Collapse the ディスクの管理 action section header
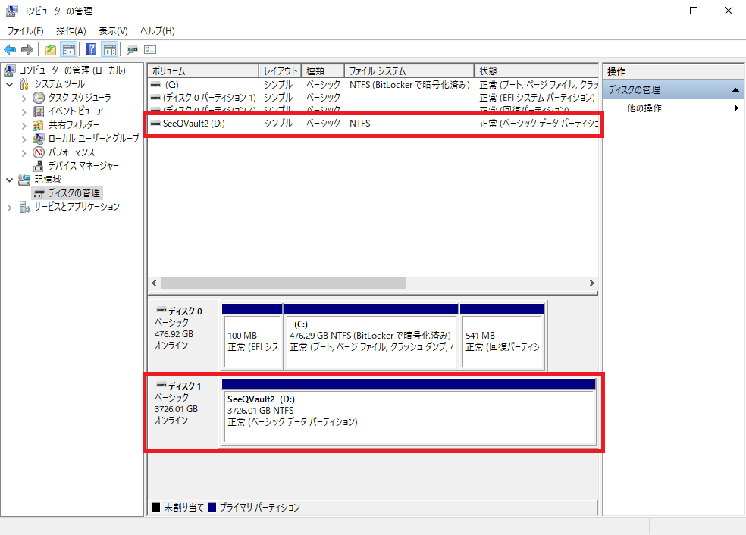Image resolution: width=746 pixels, height=535 pixels. pyautogui.click(x=735, y=90)
